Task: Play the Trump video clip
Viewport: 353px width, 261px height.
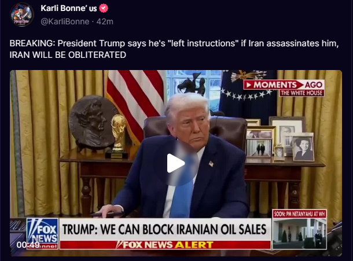Action: (x=176, y=163)
